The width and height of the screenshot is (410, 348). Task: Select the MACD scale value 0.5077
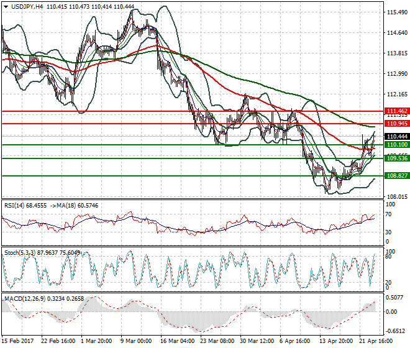(x=395, y=298)
